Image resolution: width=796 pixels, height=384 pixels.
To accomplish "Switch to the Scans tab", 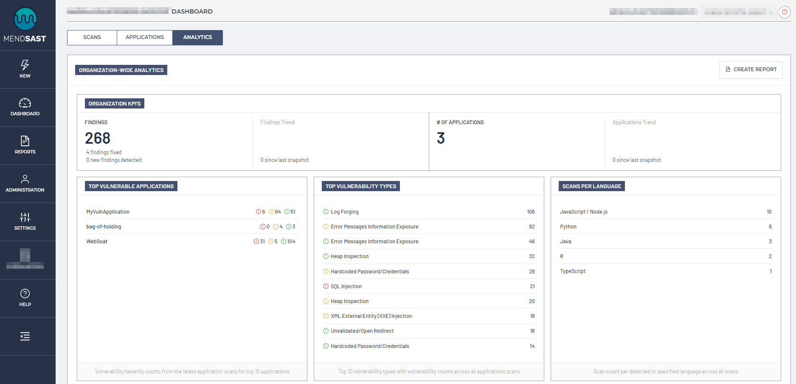I will click(92, 37).
